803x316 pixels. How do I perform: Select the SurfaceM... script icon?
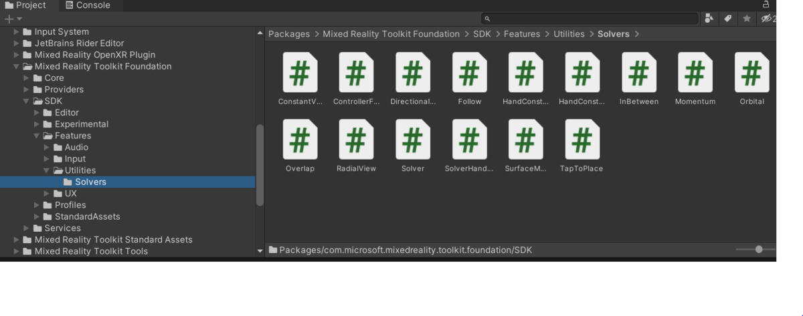[x=526, y=139]
